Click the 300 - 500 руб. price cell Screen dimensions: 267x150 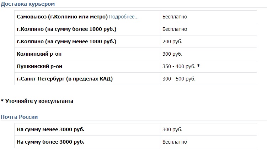(x=179, y=79)
